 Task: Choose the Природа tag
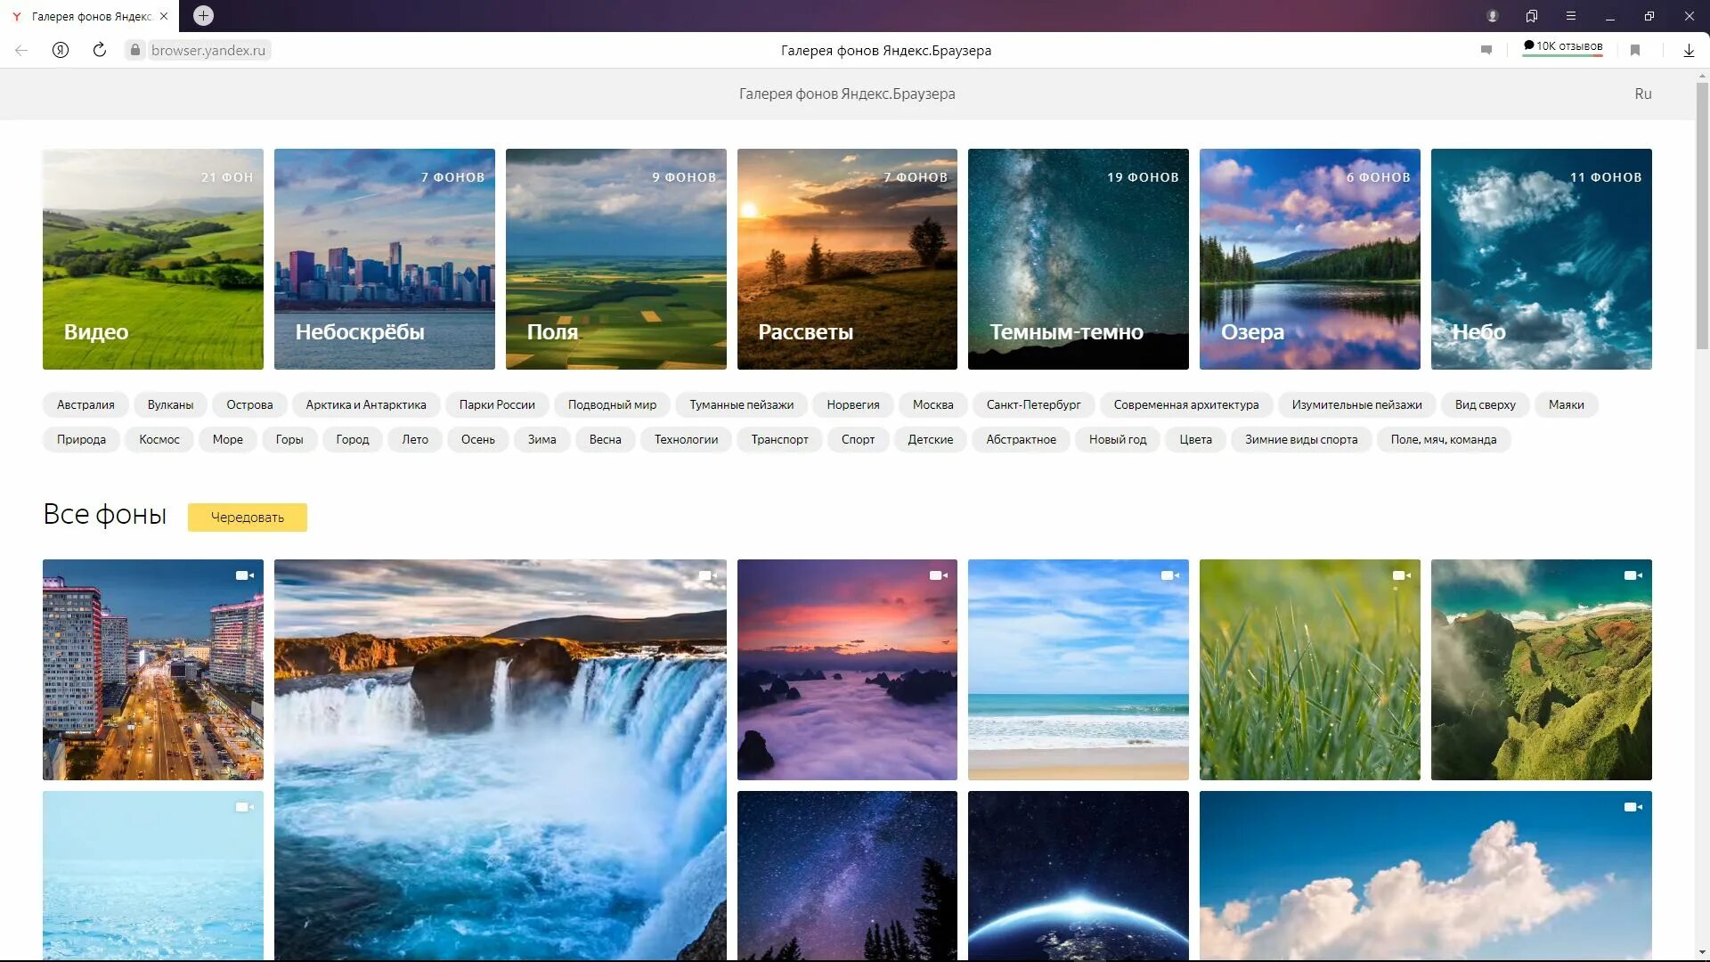coord(81,439)
